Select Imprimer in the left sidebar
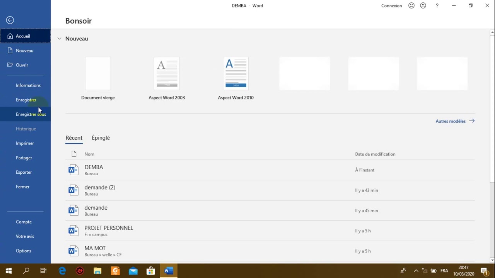Image resolution: width=495 pixels, height=278 pixels. 25,143
